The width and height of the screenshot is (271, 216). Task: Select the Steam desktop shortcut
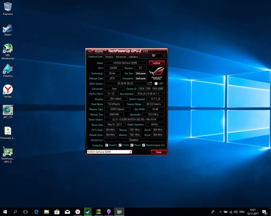coord(8,30)
